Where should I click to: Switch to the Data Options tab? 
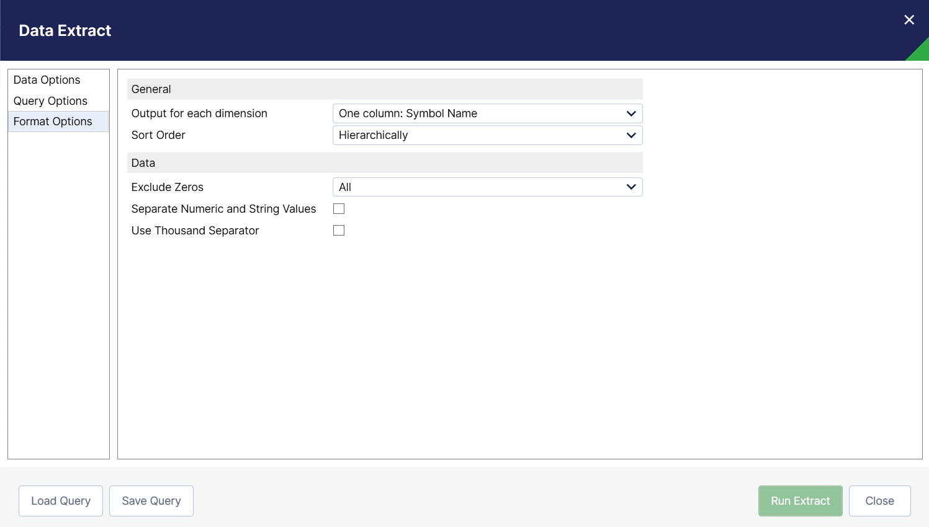47,80
